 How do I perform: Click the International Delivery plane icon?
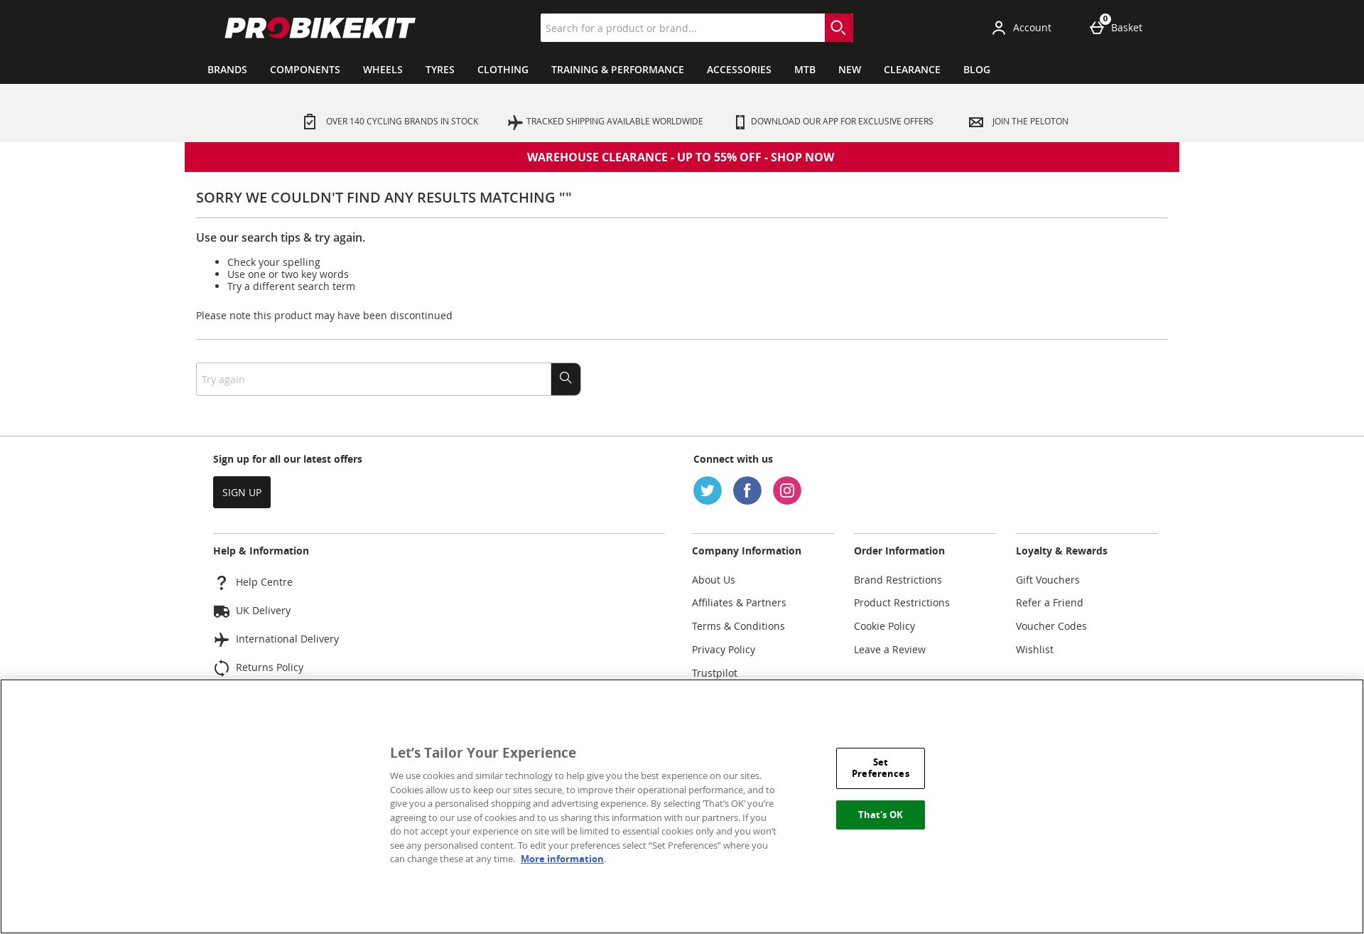[222, 639]
